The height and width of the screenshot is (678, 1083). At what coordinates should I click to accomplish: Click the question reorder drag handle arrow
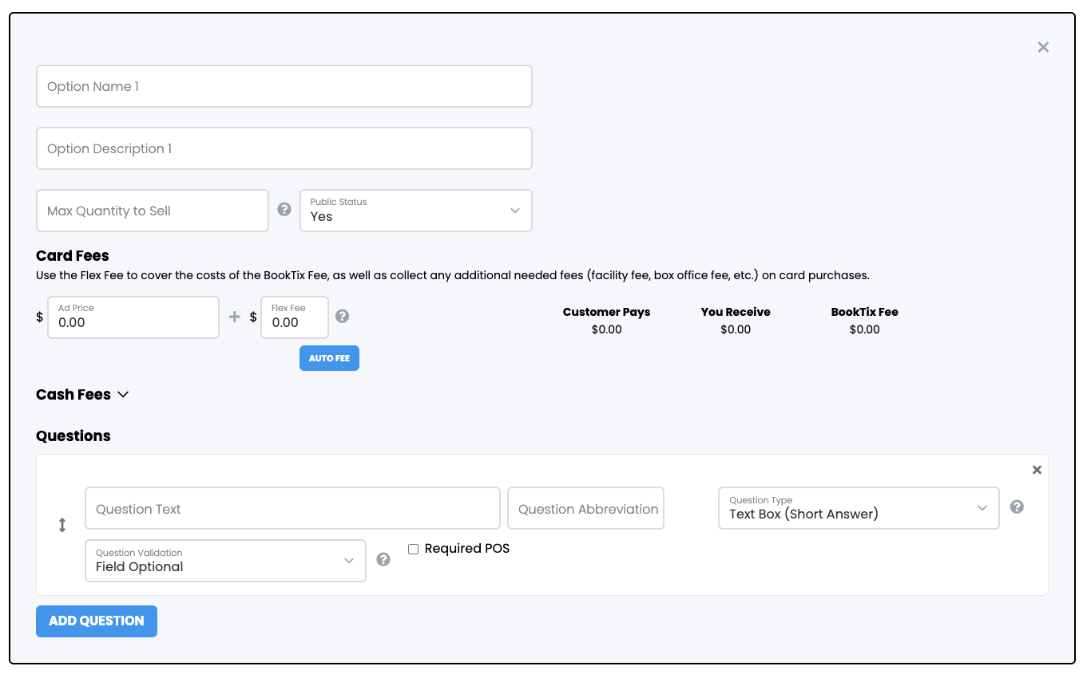(62, 526)
